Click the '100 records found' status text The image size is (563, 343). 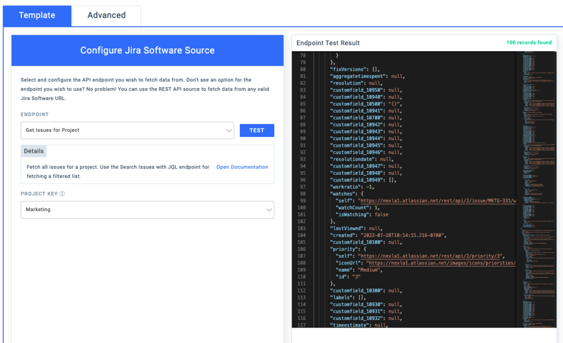[x=529, y=42]
